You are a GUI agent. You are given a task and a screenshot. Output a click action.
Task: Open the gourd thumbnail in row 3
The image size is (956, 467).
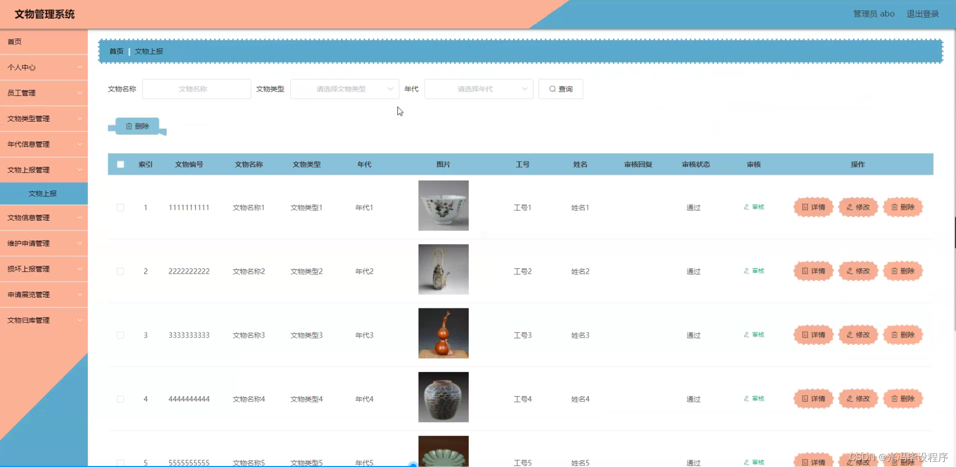[x=444, y=333]
